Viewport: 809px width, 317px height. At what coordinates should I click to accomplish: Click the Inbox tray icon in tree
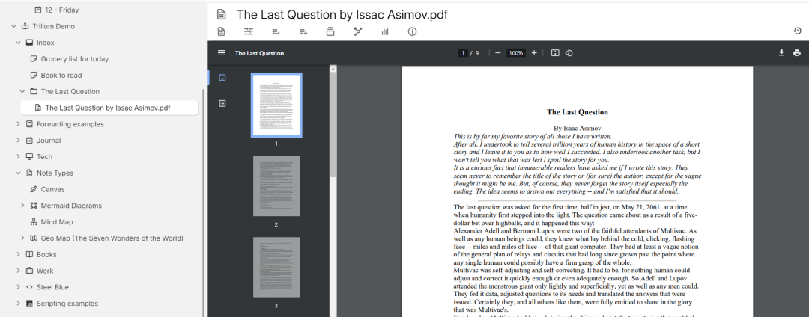coord(29,43)
